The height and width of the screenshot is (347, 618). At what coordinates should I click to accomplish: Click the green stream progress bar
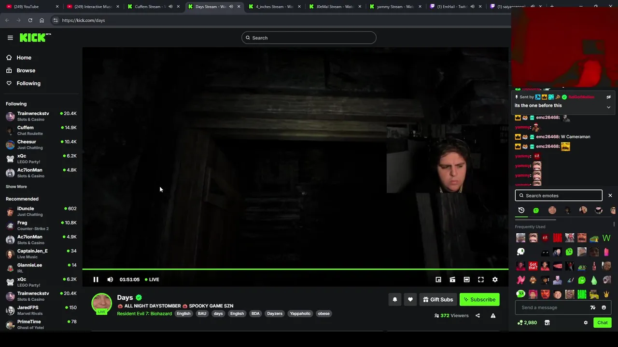(x=295, y=269)
